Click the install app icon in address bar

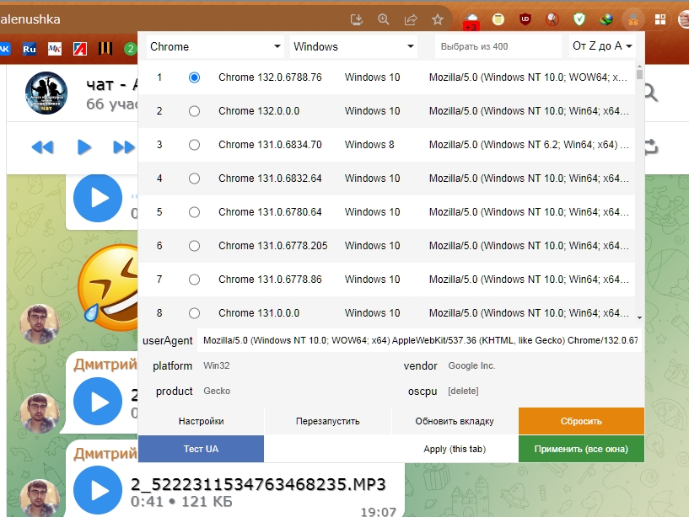pyautogui.click(x=357, y=19)
